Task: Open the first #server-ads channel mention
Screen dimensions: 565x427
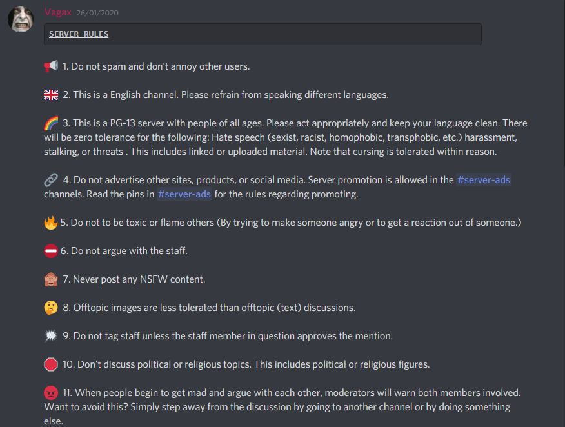Action: (484, 180)
